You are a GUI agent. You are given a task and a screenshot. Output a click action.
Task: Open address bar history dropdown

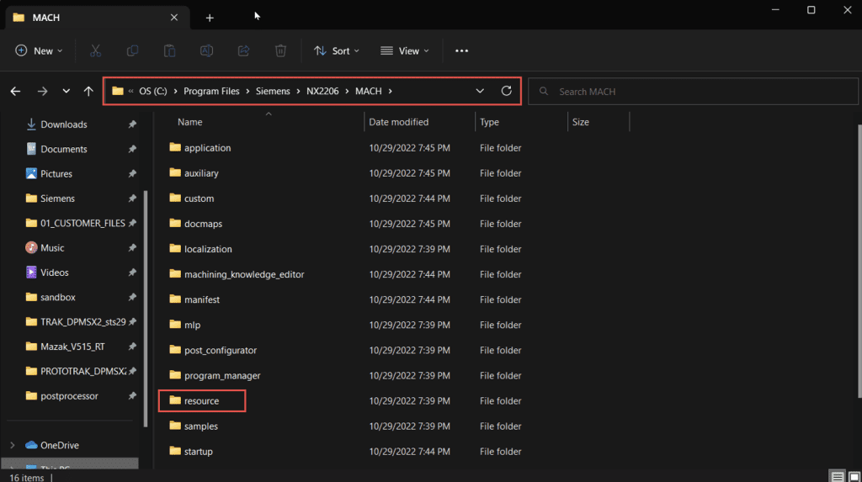(480, 91)
